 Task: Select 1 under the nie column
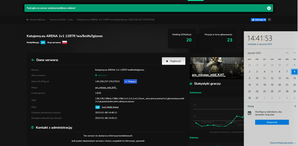(294, 65)
